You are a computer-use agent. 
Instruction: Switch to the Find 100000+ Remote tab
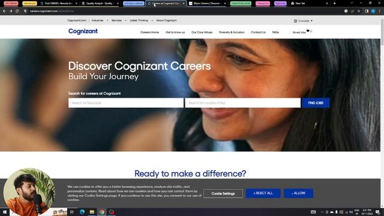point(58,4)
